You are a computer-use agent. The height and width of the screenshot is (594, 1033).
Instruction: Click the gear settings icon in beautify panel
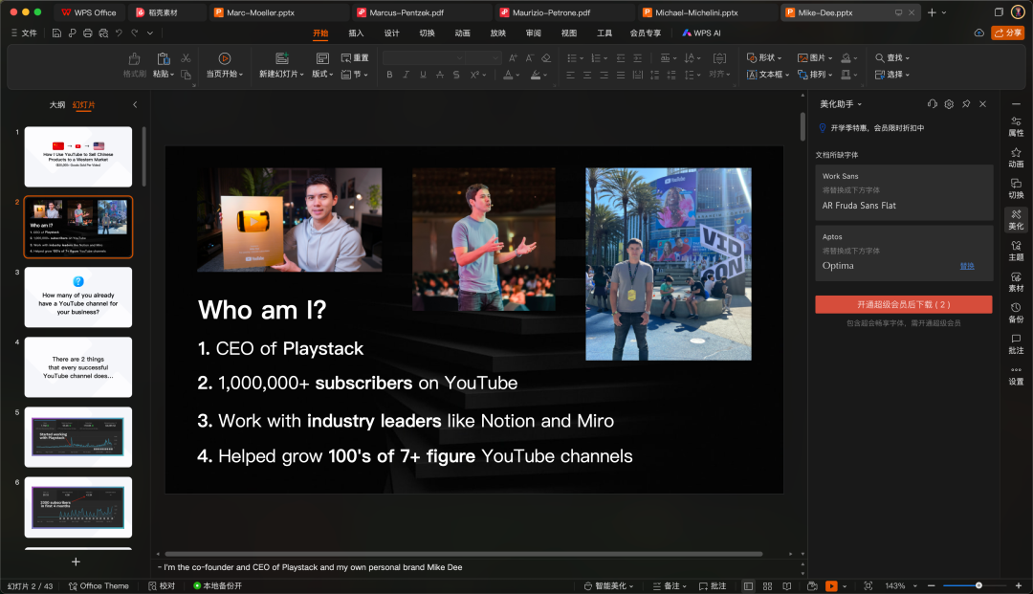click(949, 104)
